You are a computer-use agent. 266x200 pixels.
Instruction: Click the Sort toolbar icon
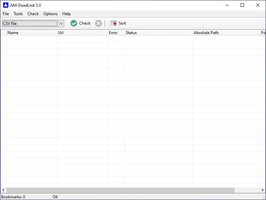coord(113,23)
